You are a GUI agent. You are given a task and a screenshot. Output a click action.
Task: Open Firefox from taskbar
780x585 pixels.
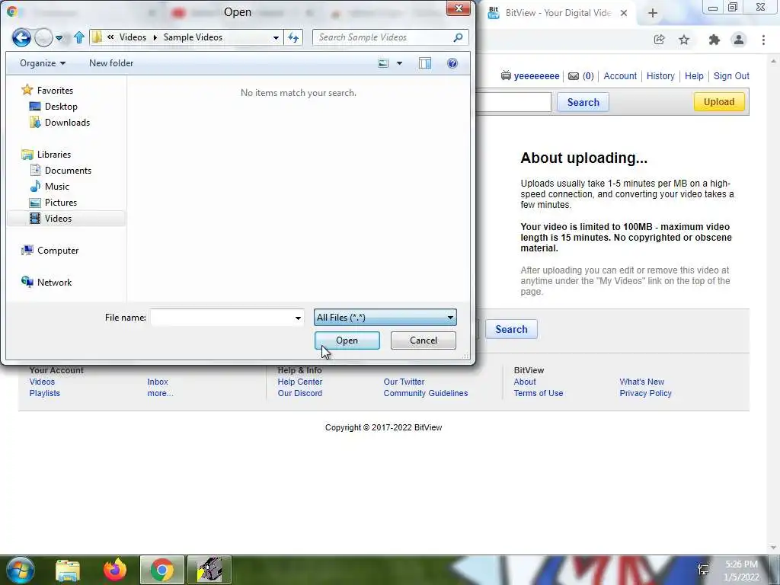pos(115,570)
